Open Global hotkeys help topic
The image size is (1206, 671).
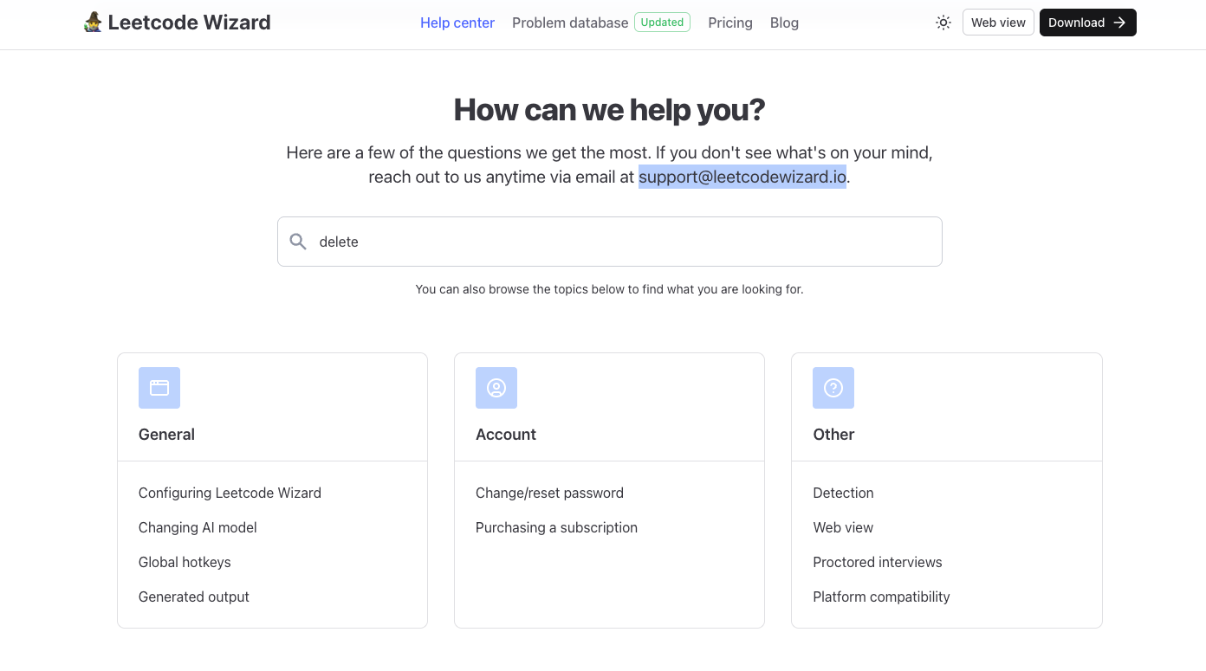click(185, 562)
